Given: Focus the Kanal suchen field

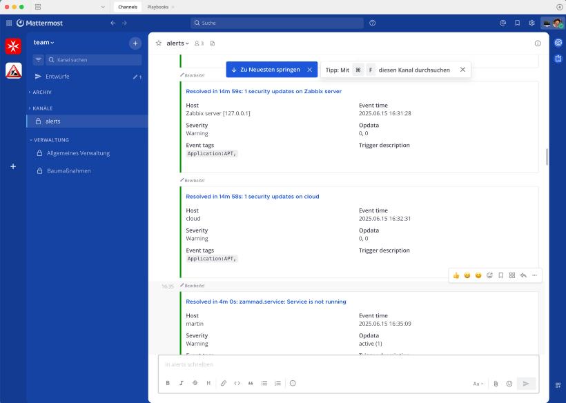Looking at the screenshot, I should (93, 60).
